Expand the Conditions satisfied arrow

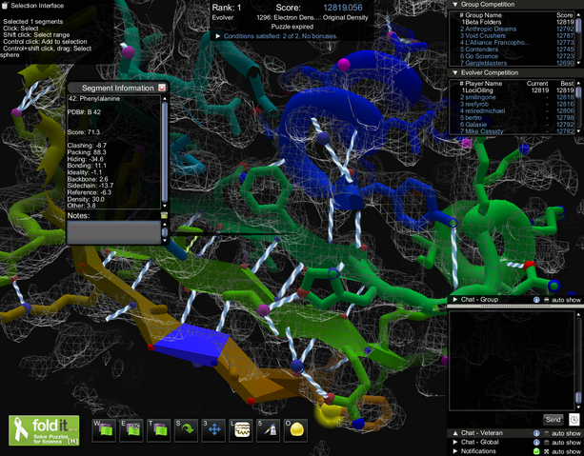[218, 36]
